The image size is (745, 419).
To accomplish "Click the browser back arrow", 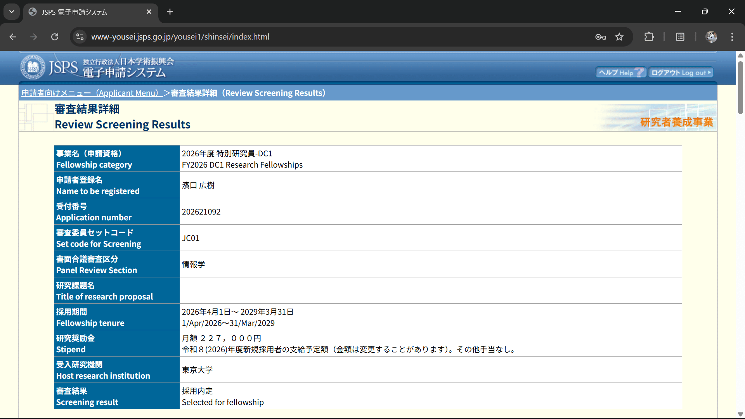I will 13,37.
